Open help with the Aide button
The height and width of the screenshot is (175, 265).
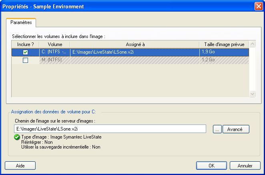tap(20, 165)
